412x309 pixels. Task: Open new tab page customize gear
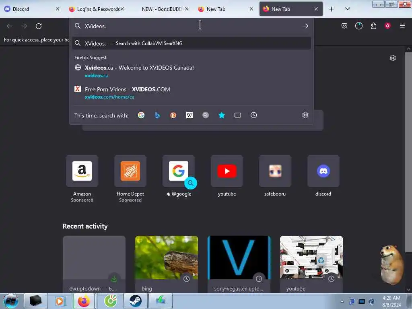click(392, 58)
